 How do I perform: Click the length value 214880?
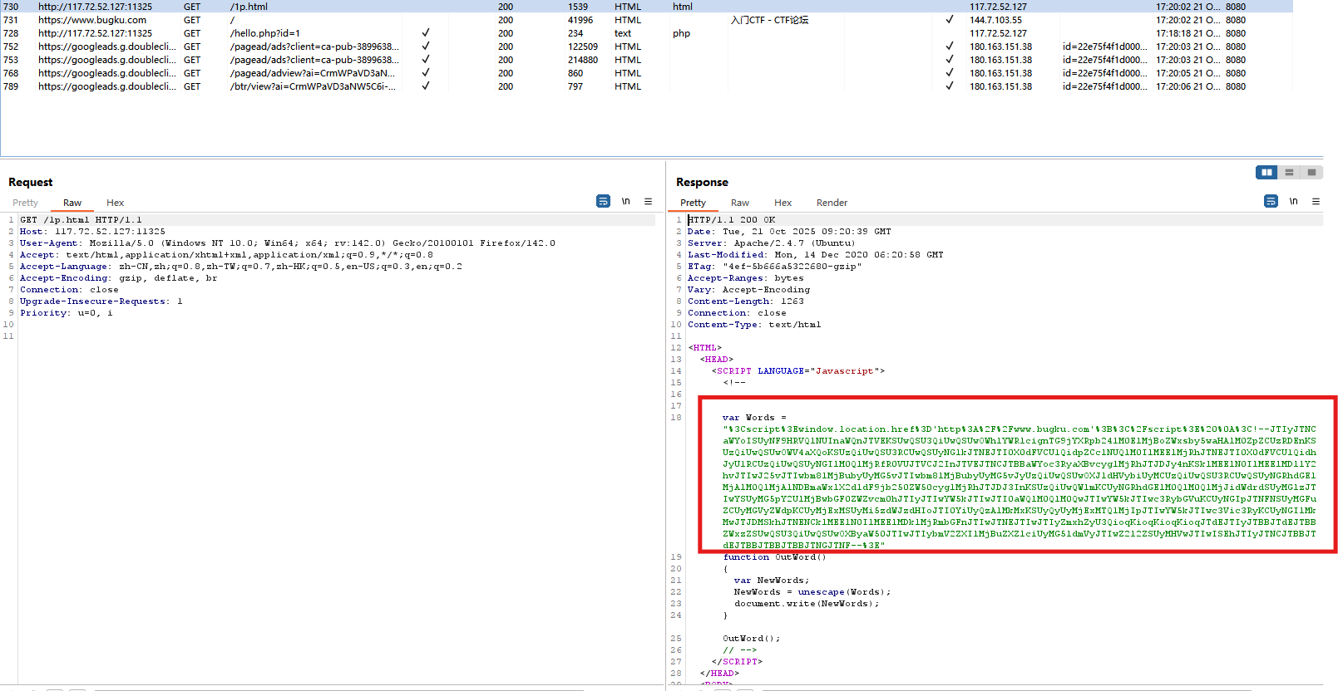(583, 60)
